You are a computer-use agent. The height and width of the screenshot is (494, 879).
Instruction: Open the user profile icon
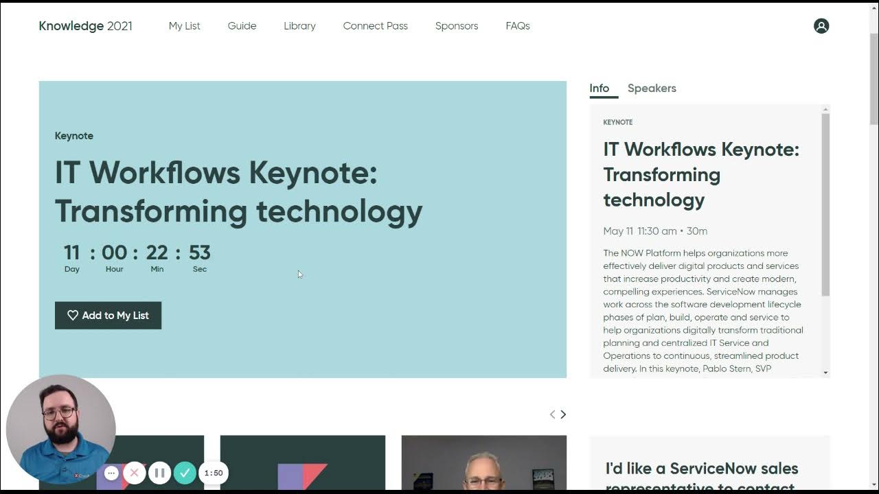(821, 26)
